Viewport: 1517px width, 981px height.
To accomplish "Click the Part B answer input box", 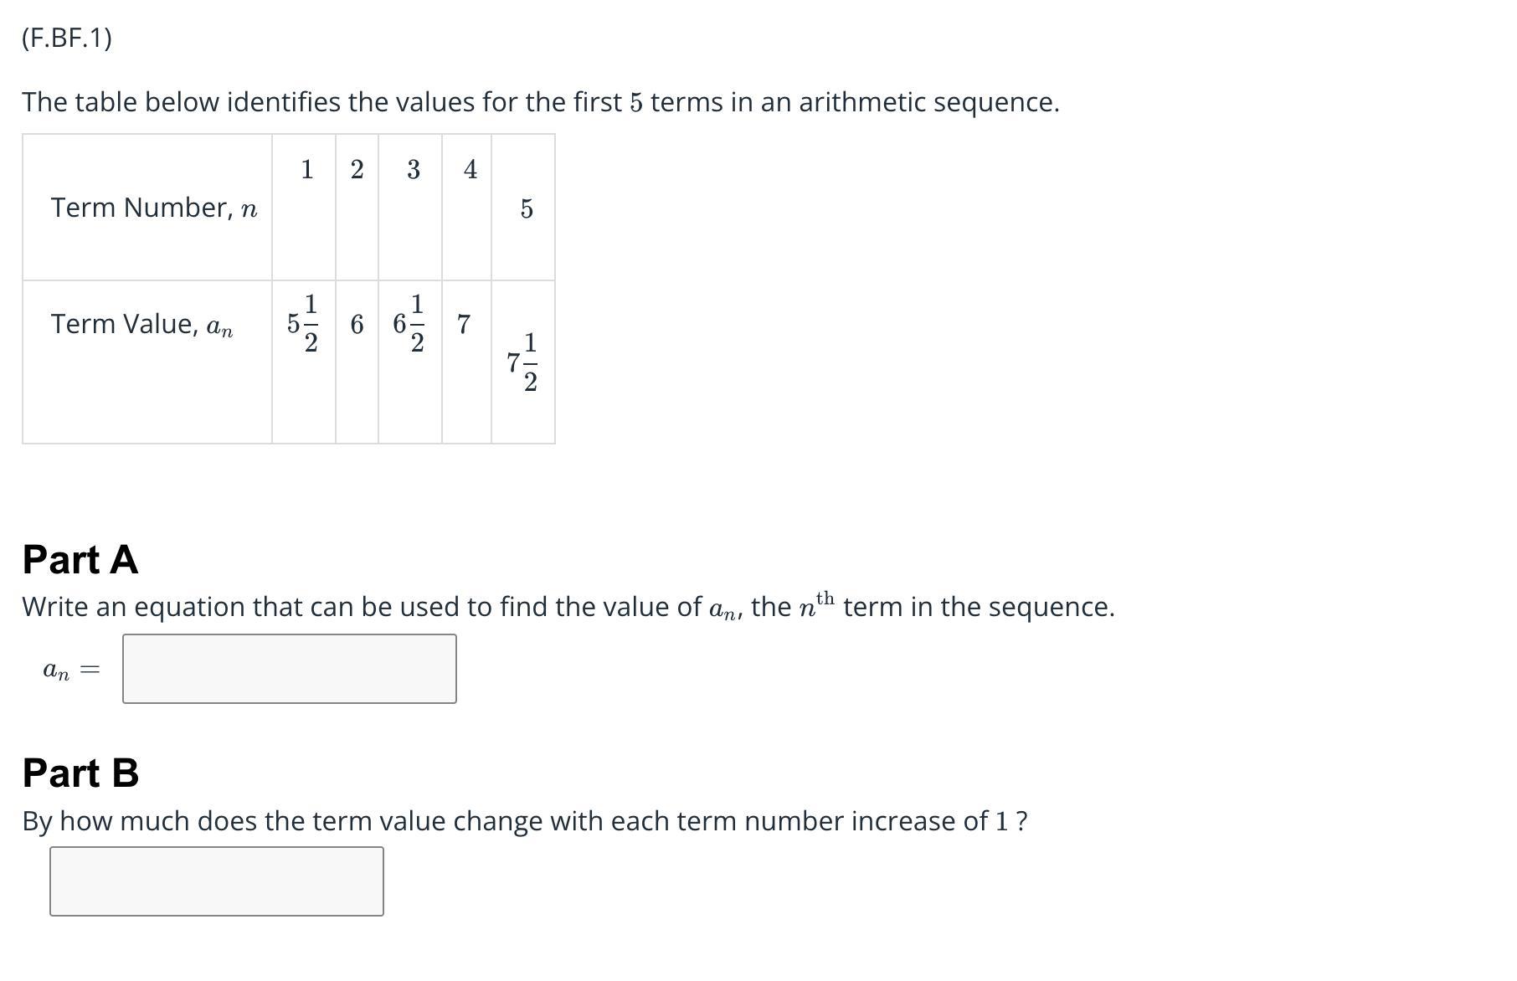I will point(216,881).
